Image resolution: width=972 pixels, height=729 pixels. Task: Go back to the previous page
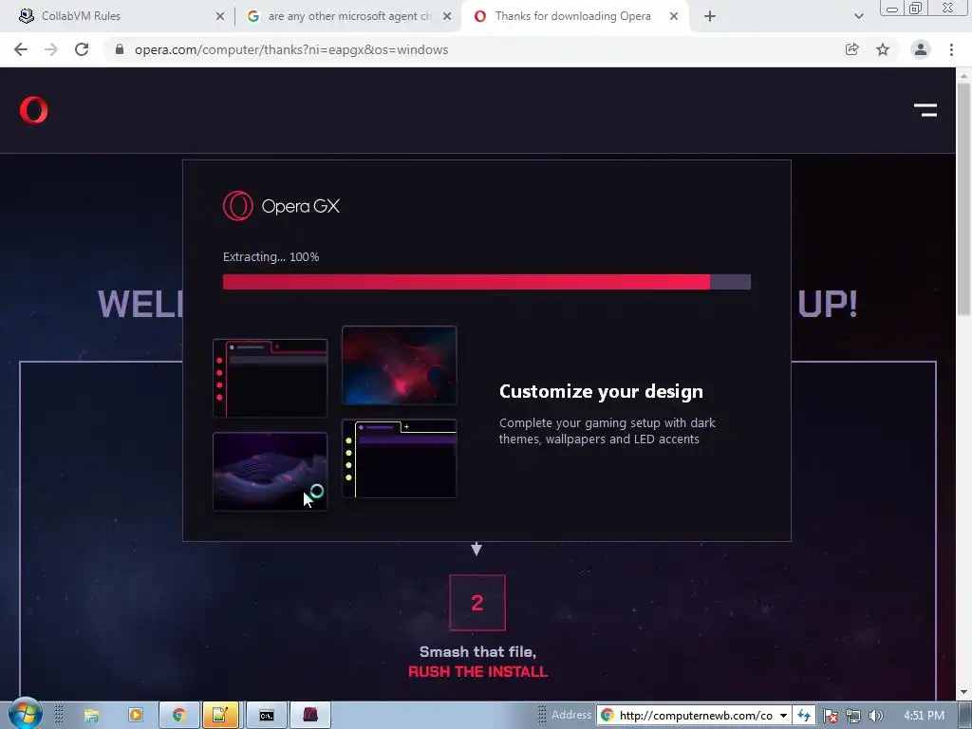(x=21, y=49)
